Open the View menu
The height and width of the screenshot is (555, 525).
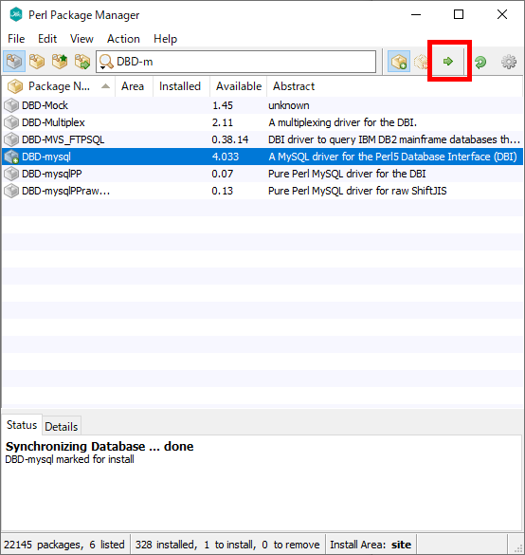click(x=81, y=39)
